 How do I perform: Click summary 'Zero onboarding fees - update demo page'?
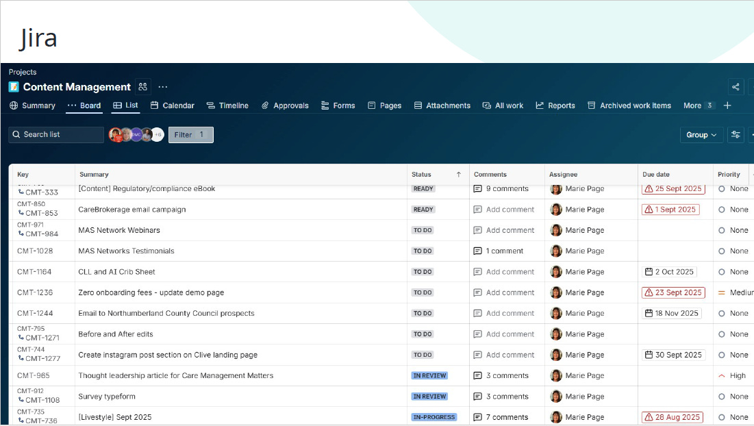click(x=151, y=292)
